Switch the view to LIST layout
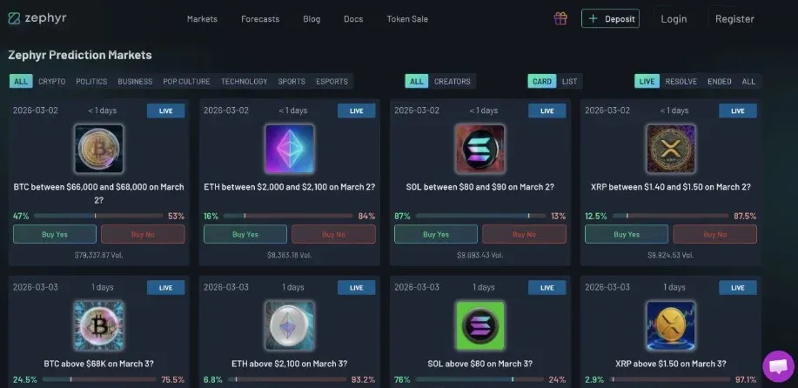This screenshot has width=798, height=388. [569, 82]
